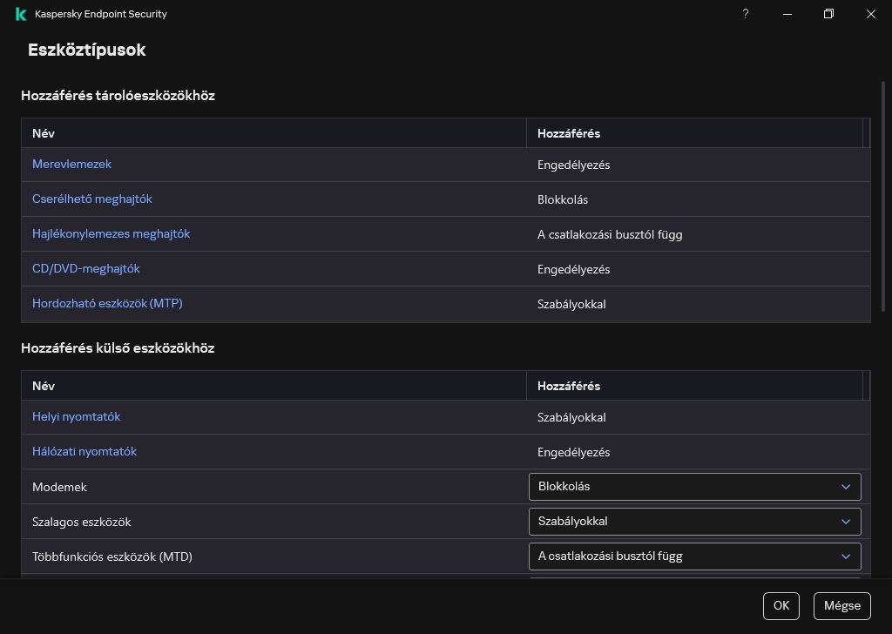Close the Kaspersky window with X icon
The width and height of the screenshot is (892, 634).
[871, 14]
